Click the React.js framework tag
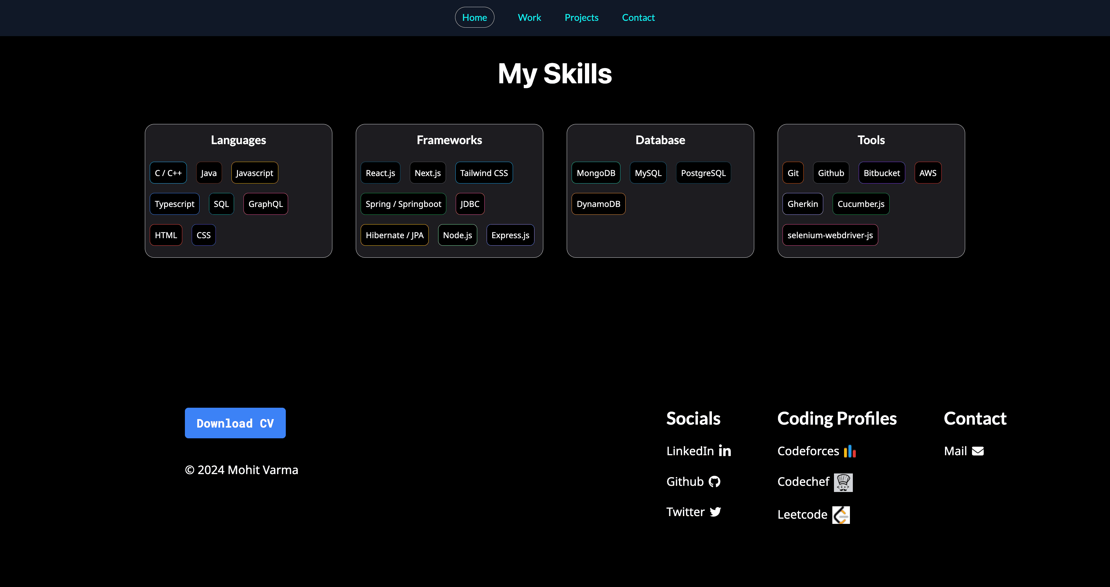The image size is (1110, 587). (x=381, y=173)
